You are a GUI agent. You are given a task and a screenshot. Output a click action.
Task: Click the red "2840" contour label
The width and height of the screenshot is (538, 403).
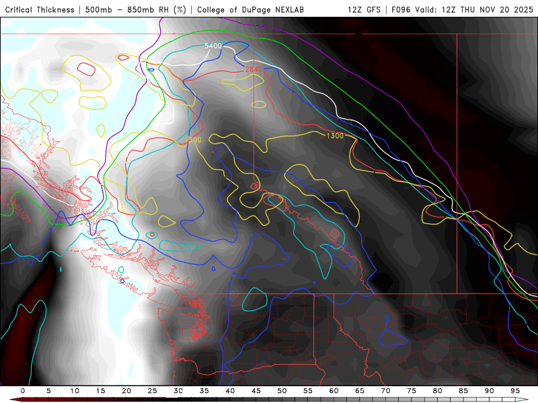(254, 69)
